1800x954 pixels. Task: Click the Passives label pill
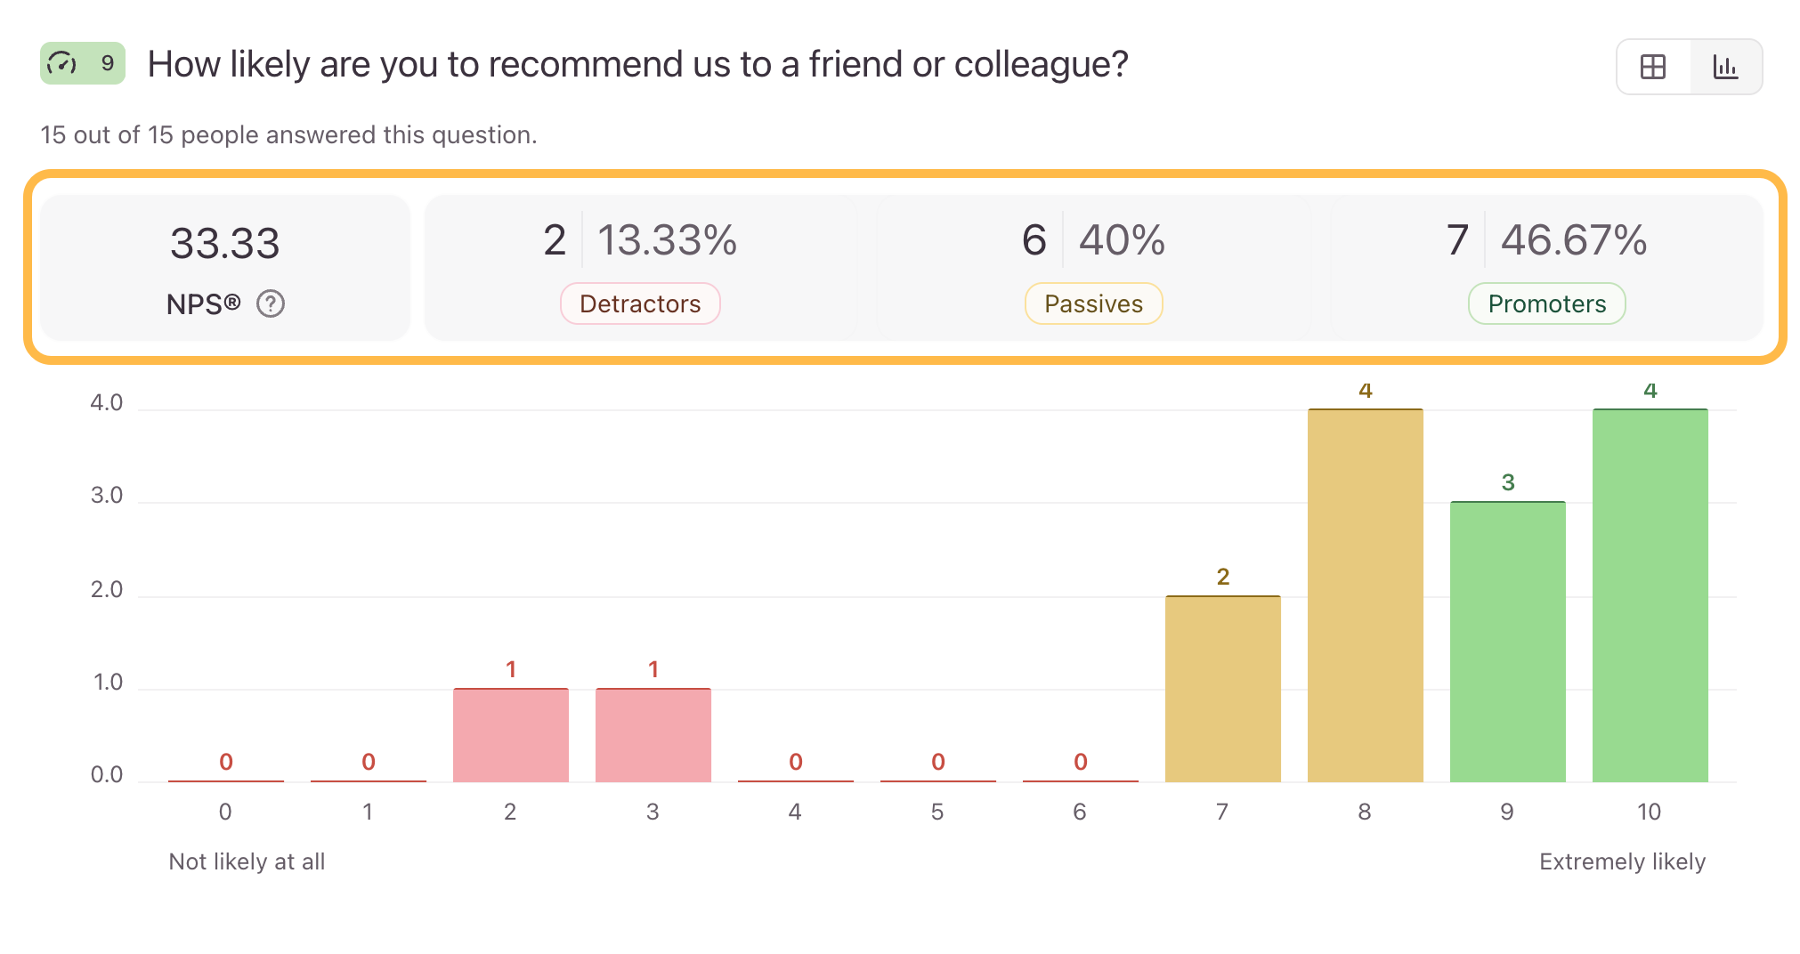click(x=1093, y=304)
